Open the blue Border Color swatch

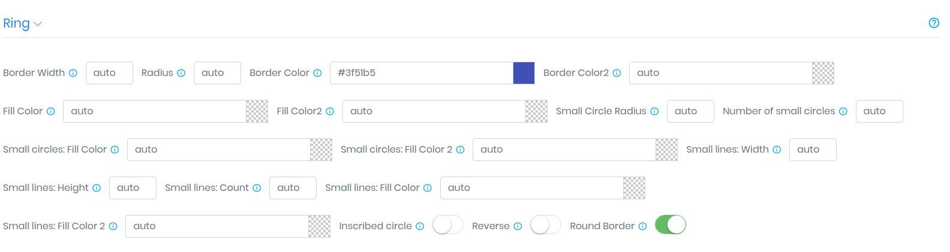pos(524,73)
